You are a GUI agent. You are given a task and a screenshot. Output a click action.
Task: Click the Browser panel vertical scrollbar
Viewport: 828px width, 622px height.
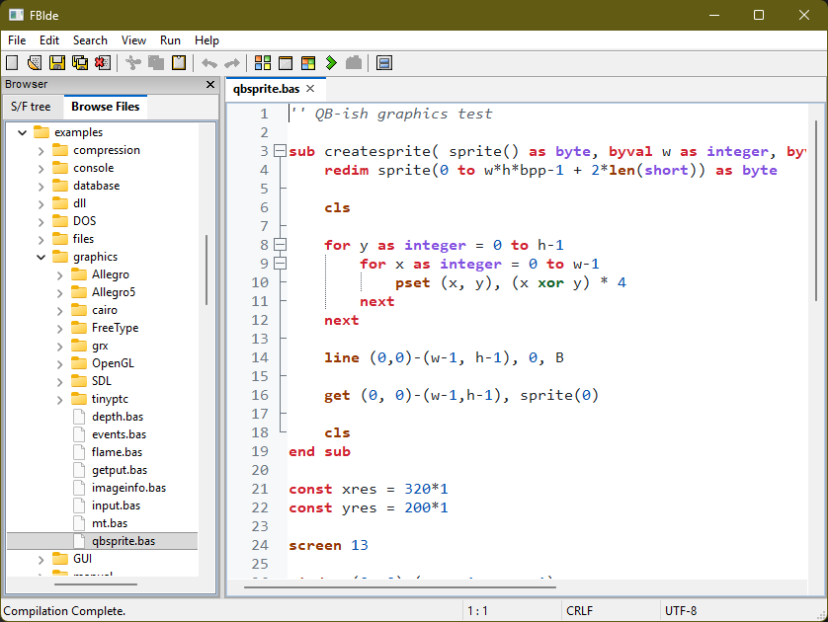[x=207, y=270]
